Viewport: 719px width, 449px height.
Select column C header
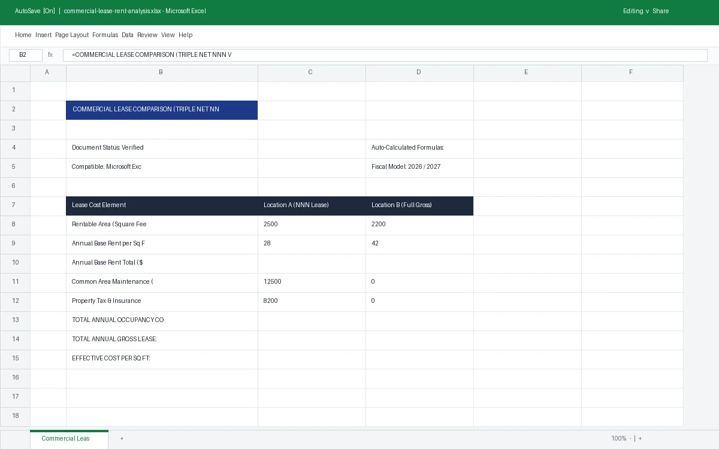click(x=312, y=72)
